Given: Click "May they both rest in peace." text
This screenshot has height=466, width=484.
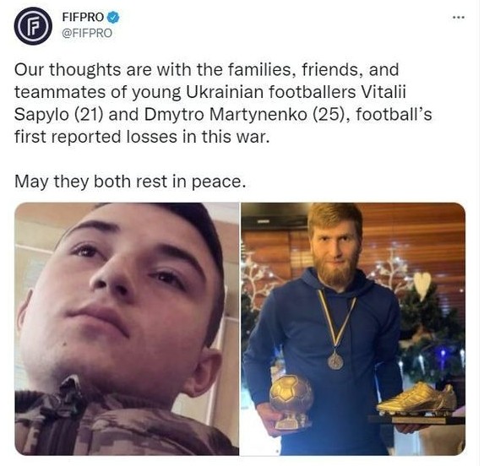Looking at the screenshot, I should pos(130,182).
